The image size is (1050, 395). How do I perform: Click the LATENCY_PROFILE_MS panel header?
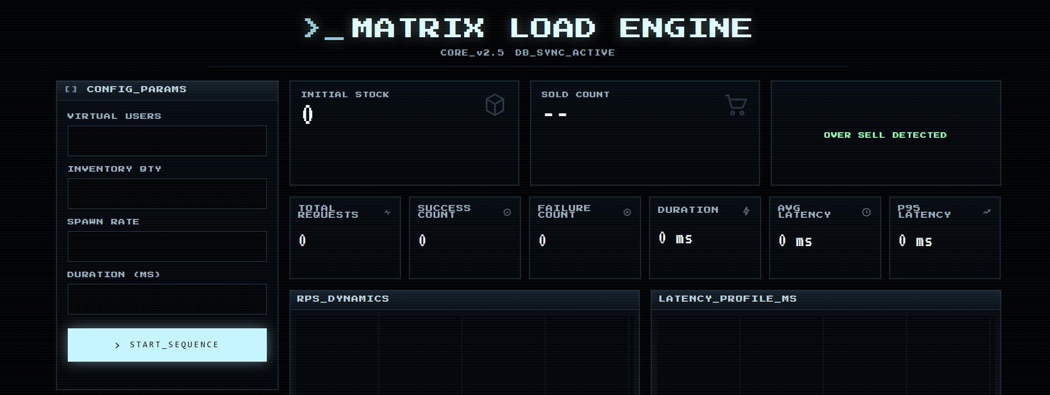tap(727, 299)
